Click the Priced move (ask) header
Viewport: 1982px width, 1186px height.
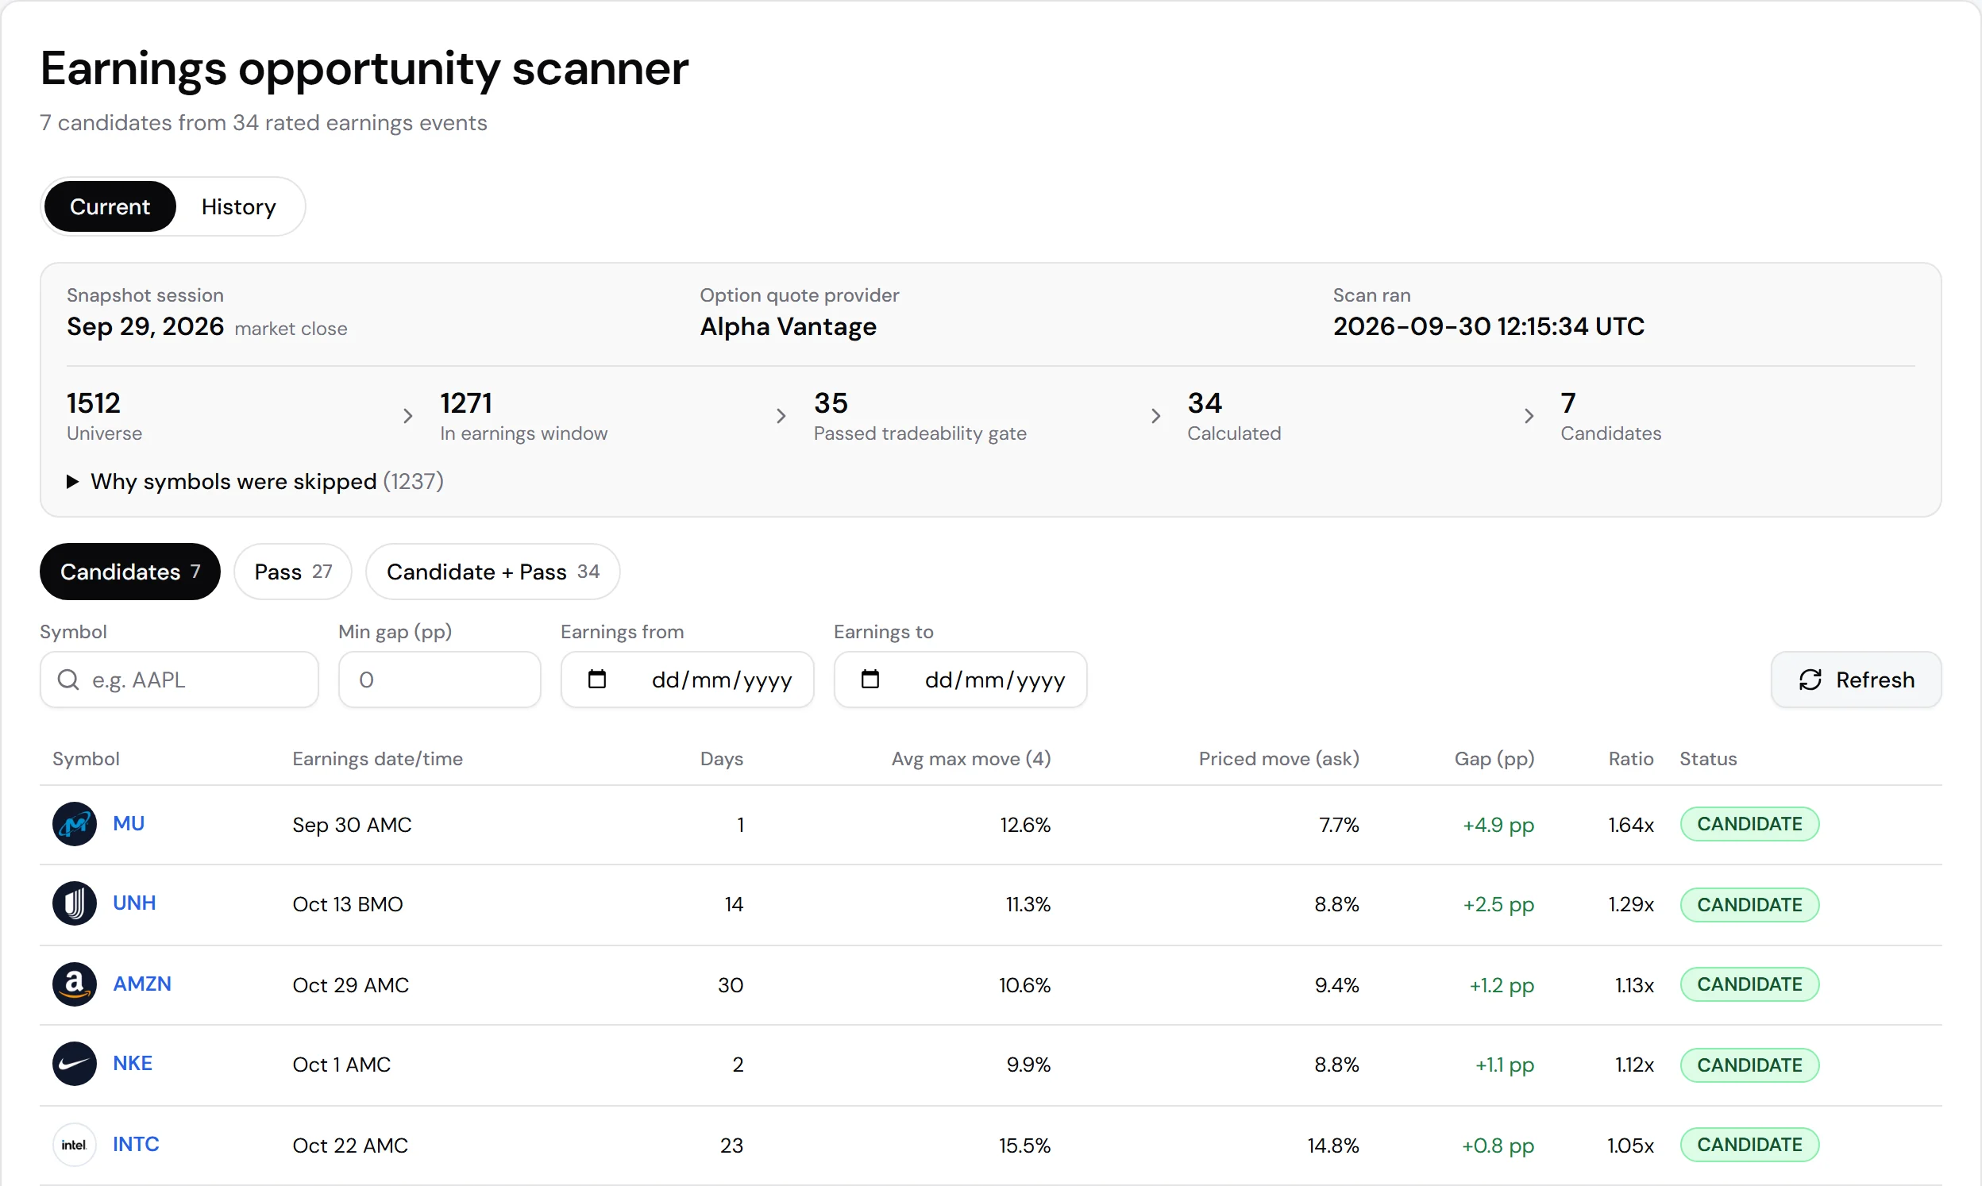click(1278, 759)
